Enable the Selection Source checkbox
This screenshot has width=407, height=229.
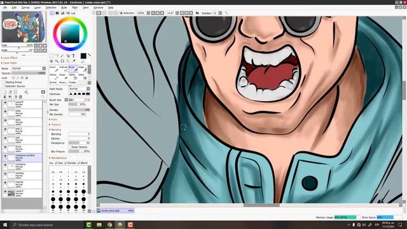[x=4, y=87]
